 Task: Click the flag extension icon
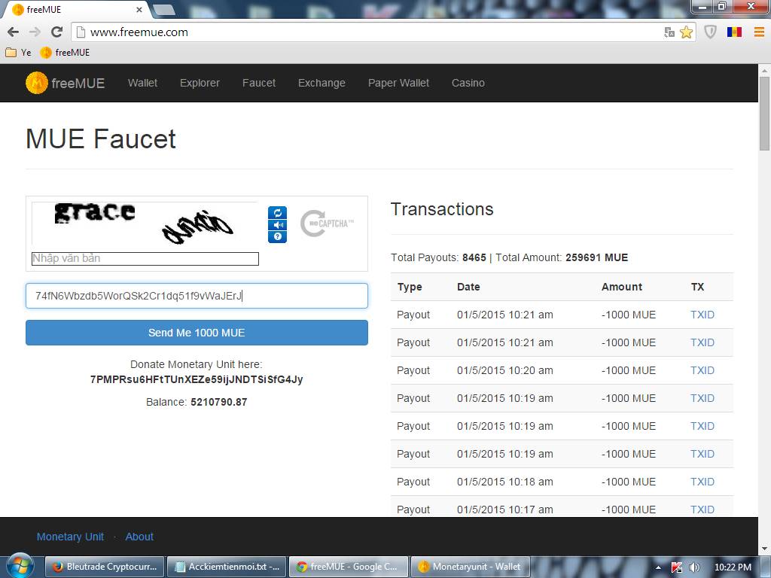click(x=734, y=32)
